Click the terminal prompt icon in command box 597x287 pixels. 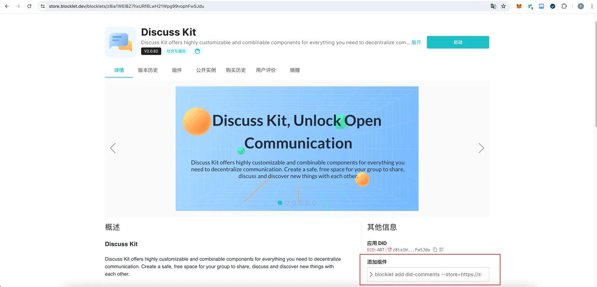pyautogui.click(x=371, y=274)
